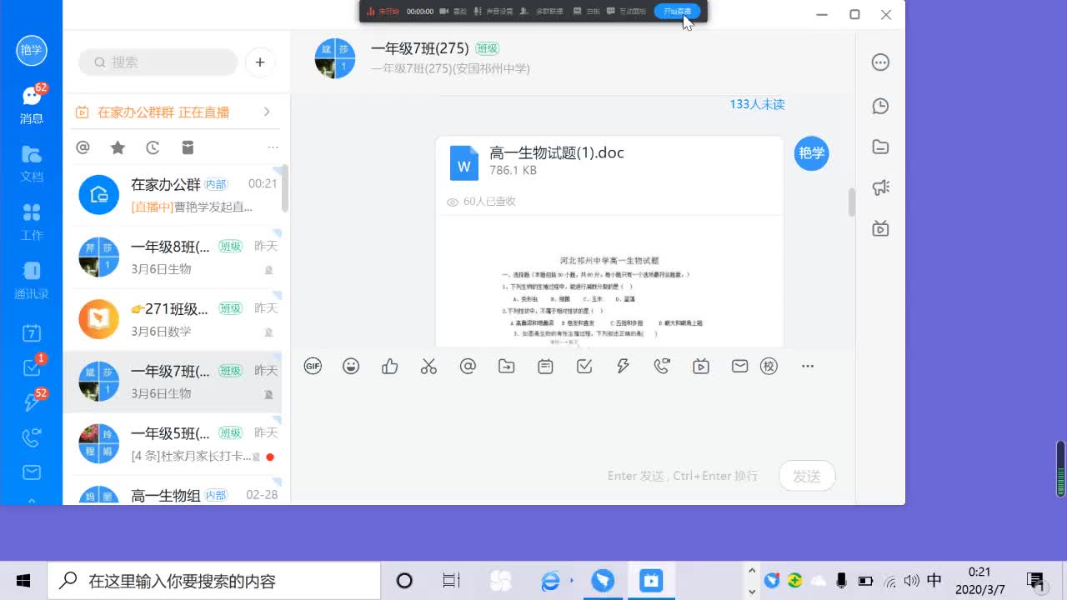Click the 发送 send button

807,476
